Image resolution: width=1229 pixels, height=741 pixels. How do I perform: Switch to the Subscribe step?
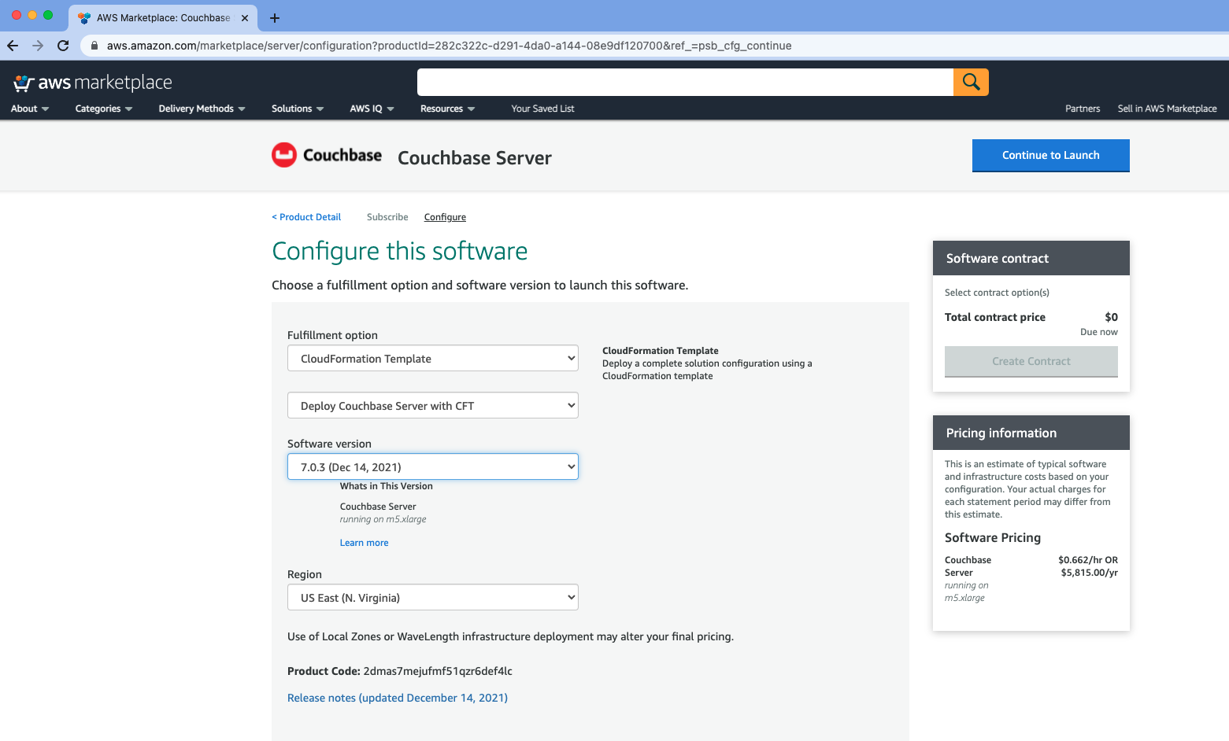(x=387, y=217)
